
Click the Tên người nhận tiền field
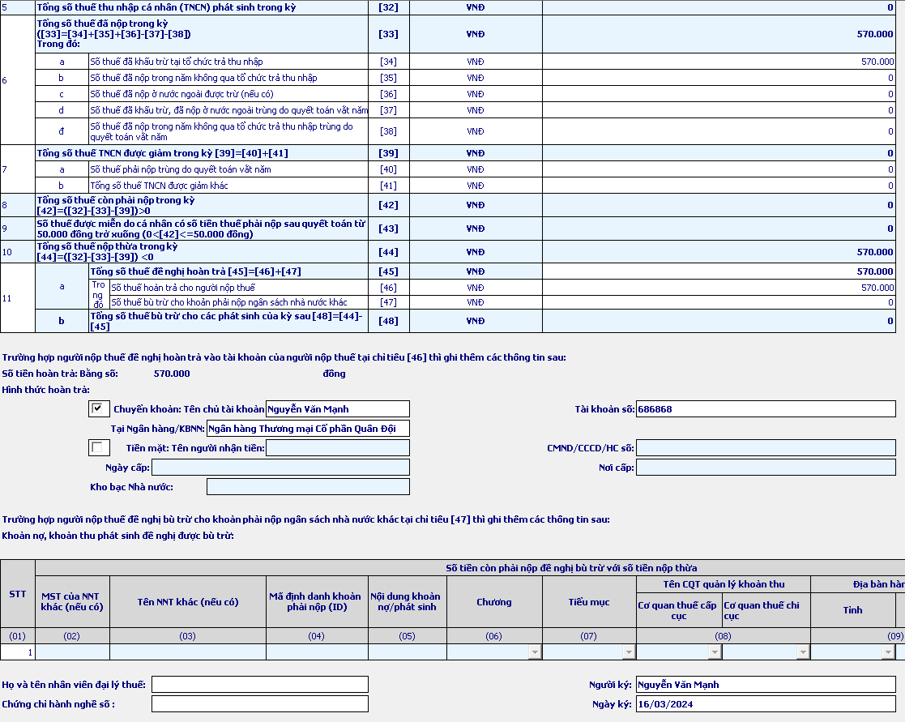coord(337,448)
